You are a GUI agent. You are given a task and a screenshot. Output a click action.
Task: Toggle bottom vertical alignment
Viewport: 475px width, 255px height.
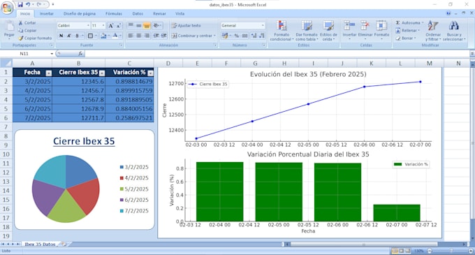pos(147,26)
